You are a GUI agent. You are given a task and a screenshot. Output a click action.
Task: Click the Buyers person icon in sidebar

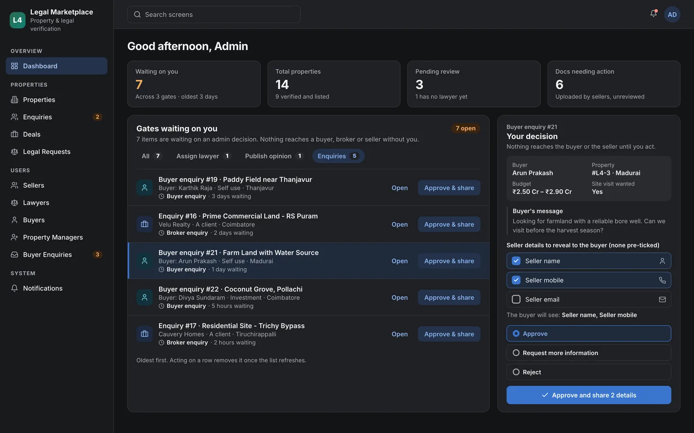14,220
